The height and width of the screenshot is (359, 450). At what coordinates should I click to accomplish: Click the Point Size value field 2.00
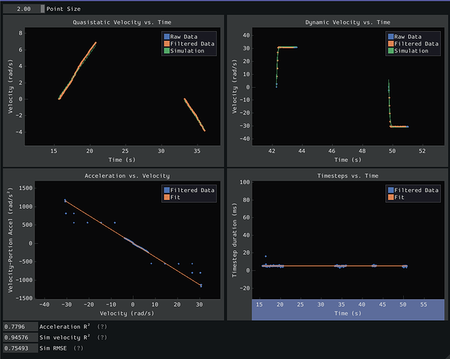(24, 9)
